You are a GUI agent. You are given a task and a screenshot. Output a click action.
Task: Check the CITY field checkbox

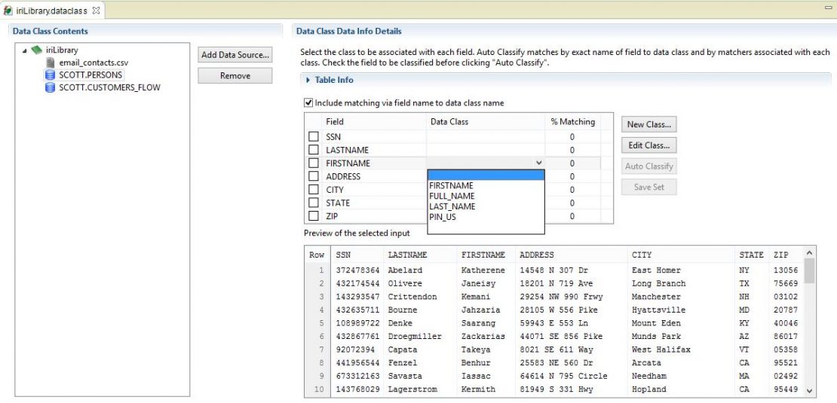tap(314, 190)
